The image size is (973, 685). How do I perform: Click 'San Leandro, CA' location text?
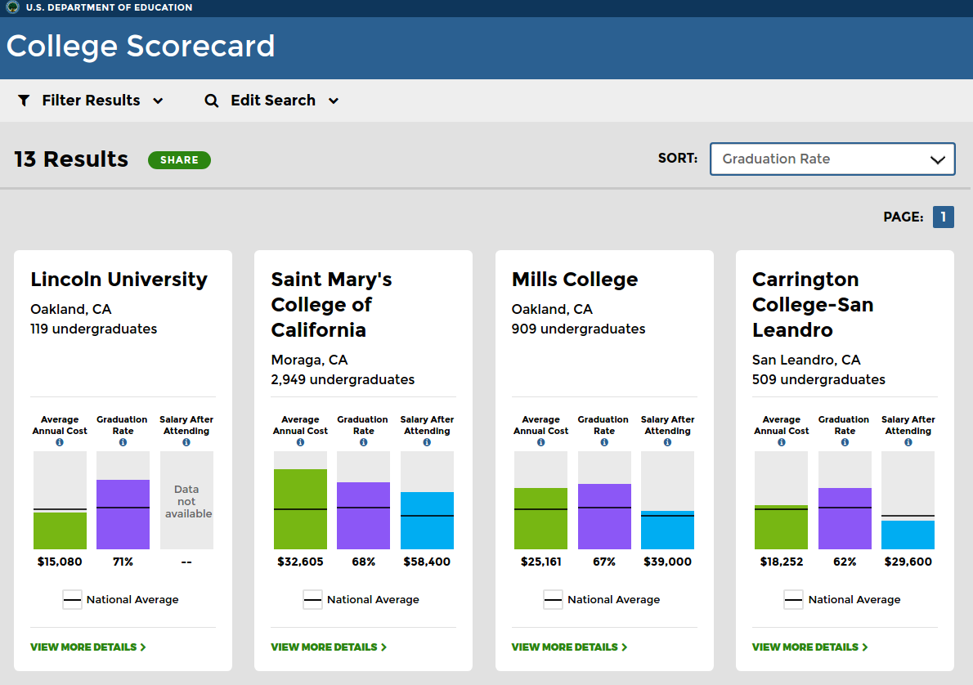tap(806, 360)
